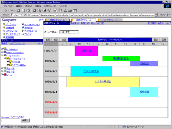Open the 編集 menu
172x129 pixels.
(19, 6)
